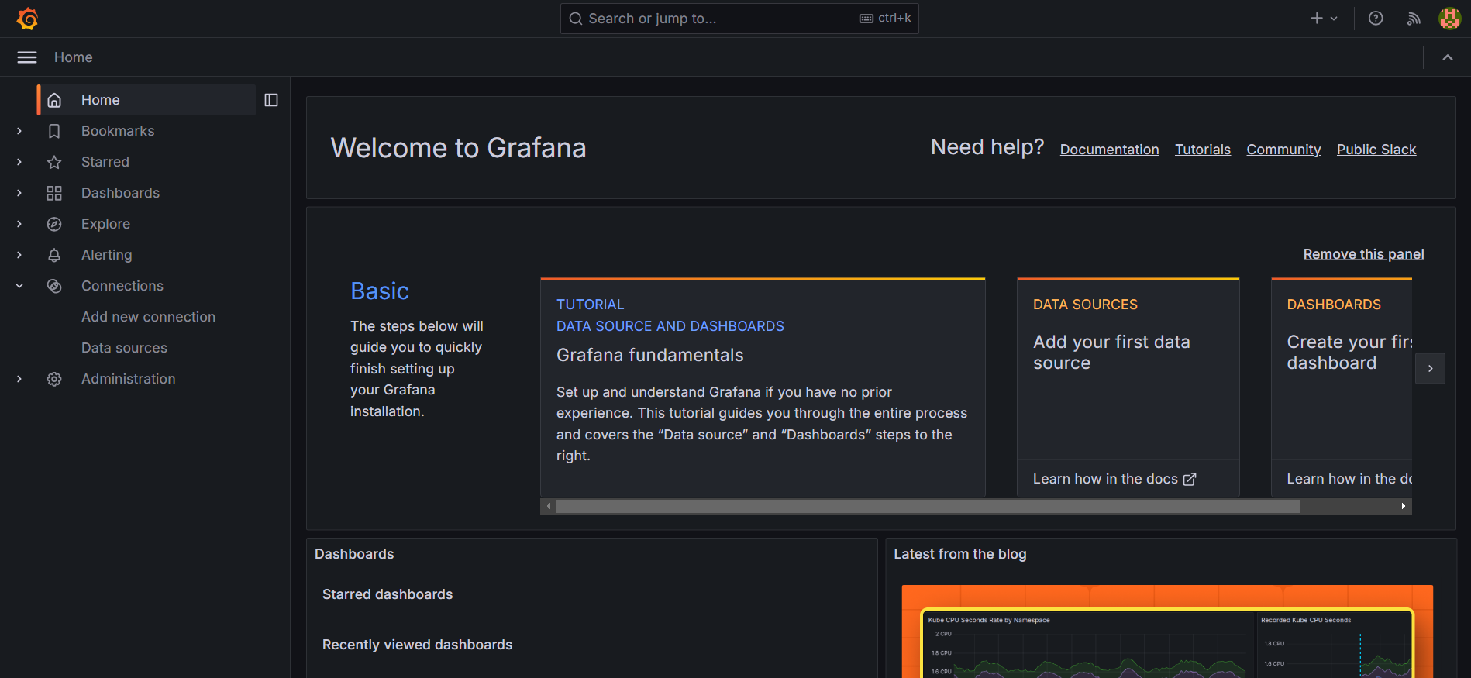This screenshot has width=1471, height=678.
Task: Open Data sources submenu item
Action: [124, 348]
